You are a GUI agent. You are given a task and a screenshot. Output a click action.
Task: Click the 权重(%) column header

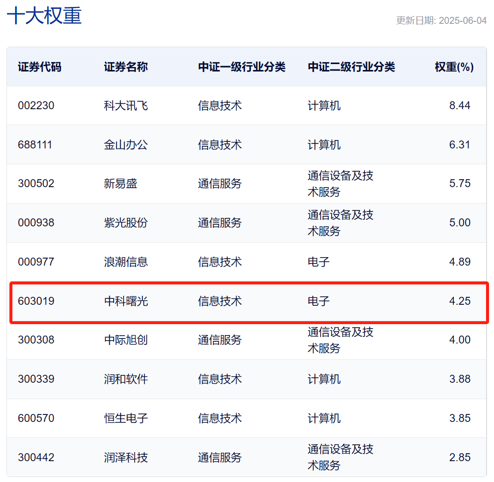pyautogui.click(x=454, y=67)
